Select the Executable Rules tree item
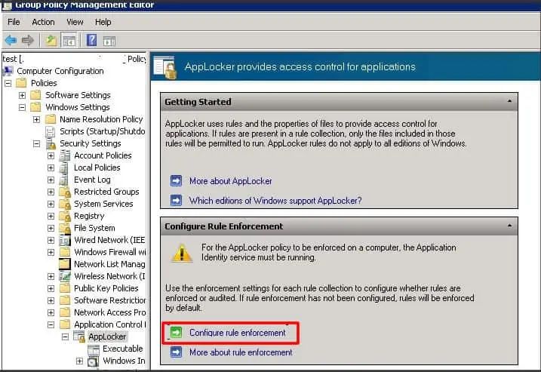This screenshot has height=372, width=541. coord(122,349)
